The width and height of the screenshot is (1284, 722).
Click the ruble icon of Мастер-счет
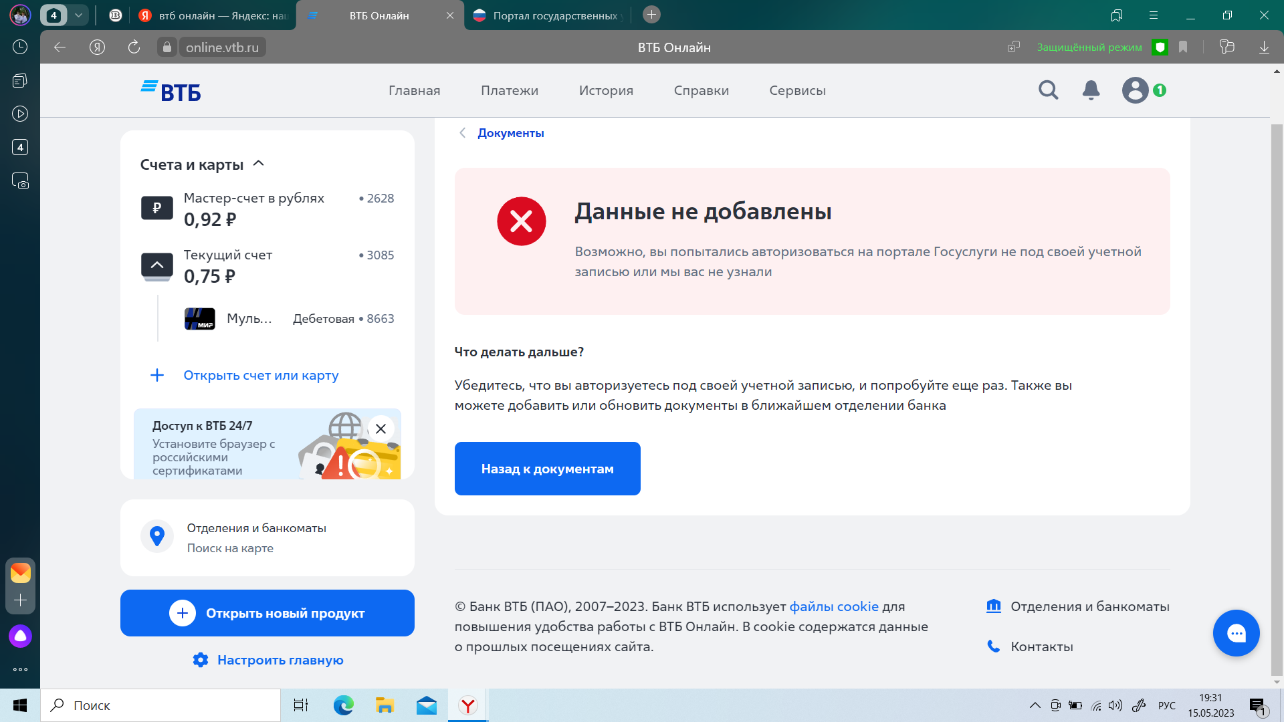click(x=157, y=208)
